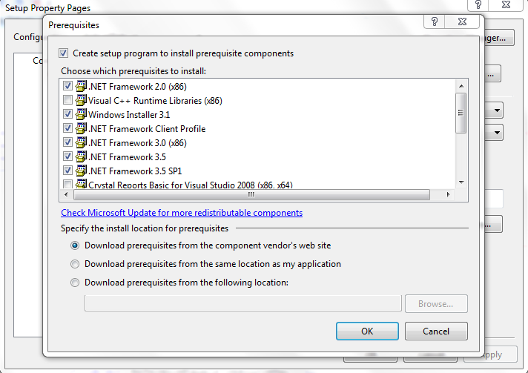Click the Configuration Manager button behind the dialog

pos(499,38)
